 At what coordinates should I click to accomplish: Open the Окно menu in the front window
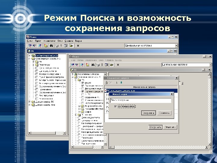pyautogui.click(x=101, y=60)
